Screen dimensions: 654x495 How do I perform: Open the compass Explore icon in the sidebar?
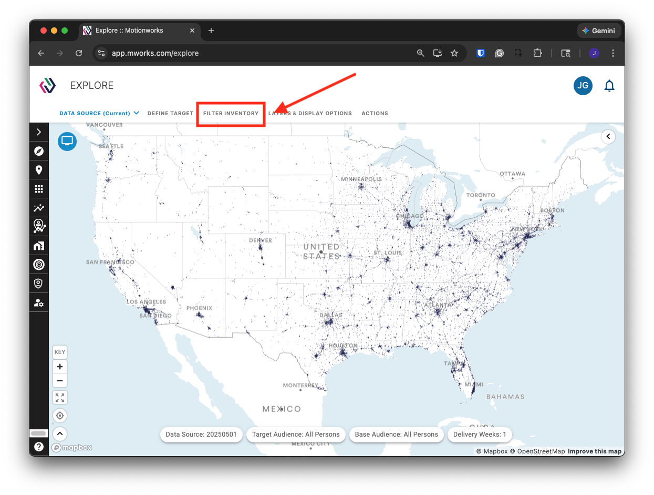click(39, 151)
